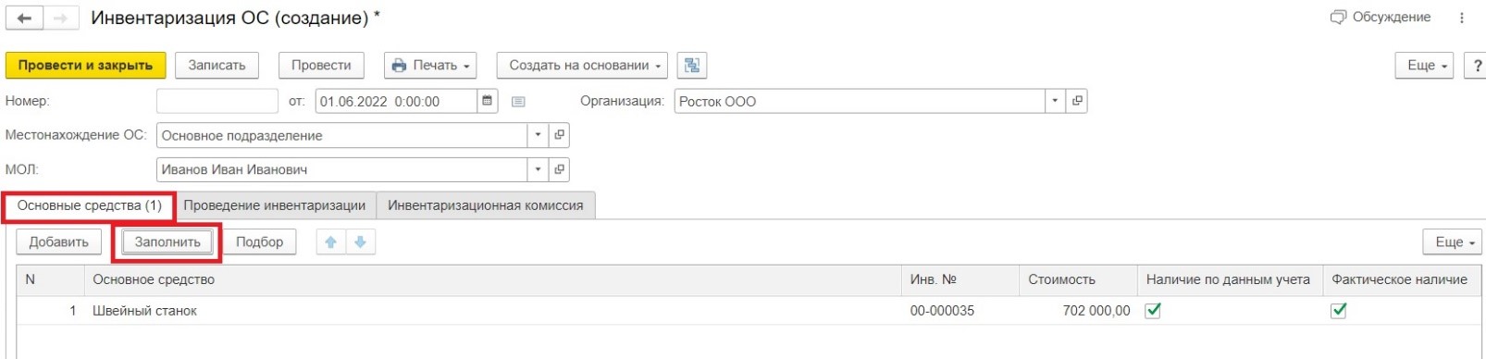This screenshot has height=359, width=1486.
Task: Open the Организация field's link icon
Action: pos(1076,101)
